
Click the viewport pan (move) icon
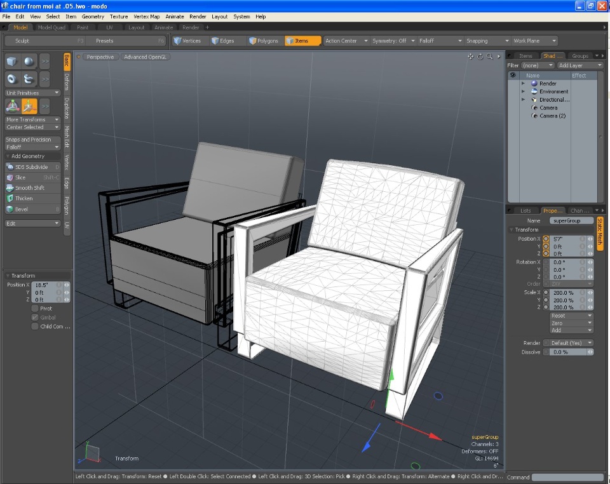[471, 57]
